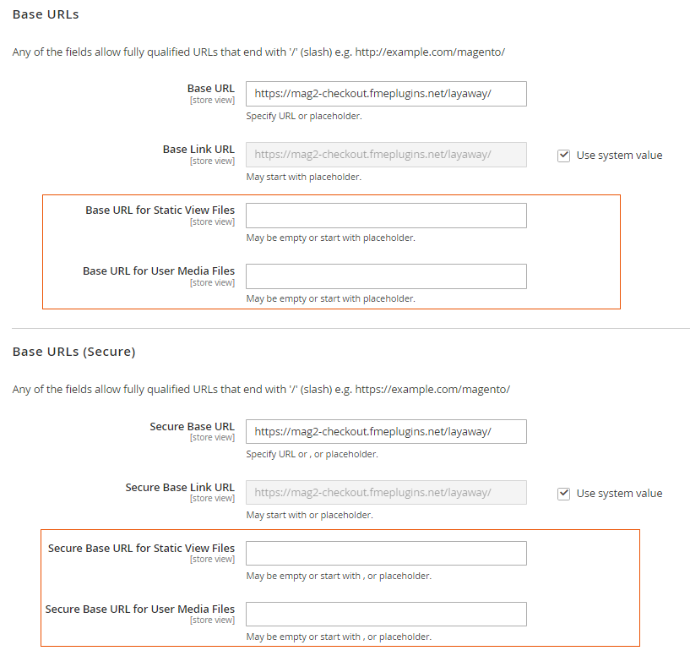Uncheck Use system value for Secure Base Link URL
This screenshot has height=656, width=690.
pyautogui.click(x=564, y=494)
